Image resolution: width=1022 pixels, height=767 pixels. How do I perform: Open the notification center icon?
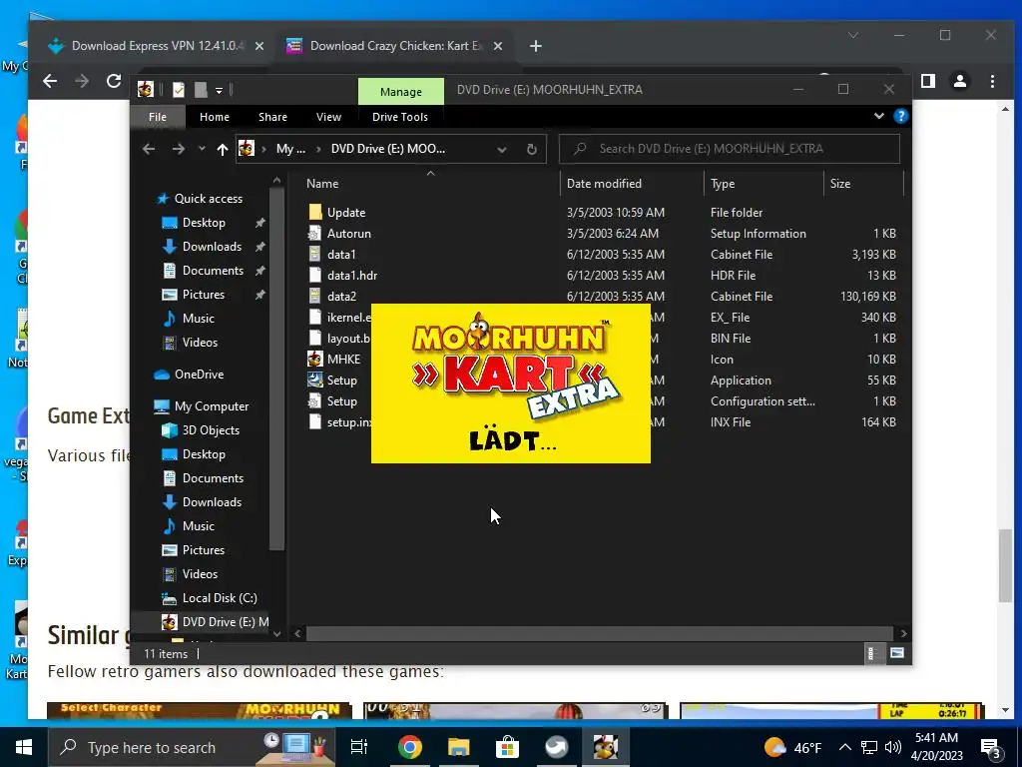(991, 748)
